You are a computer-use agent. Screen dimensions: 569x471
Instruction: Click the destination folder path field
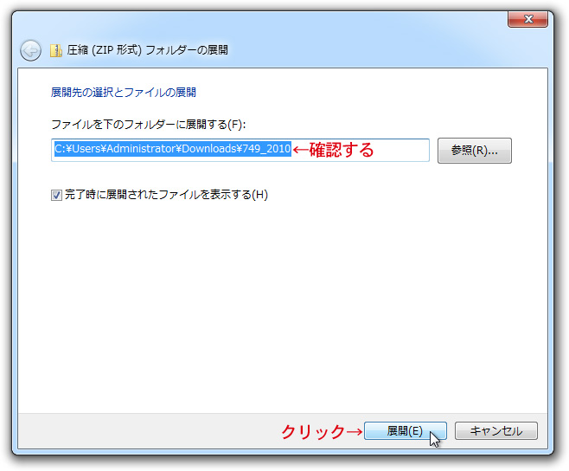pos(240,150)
